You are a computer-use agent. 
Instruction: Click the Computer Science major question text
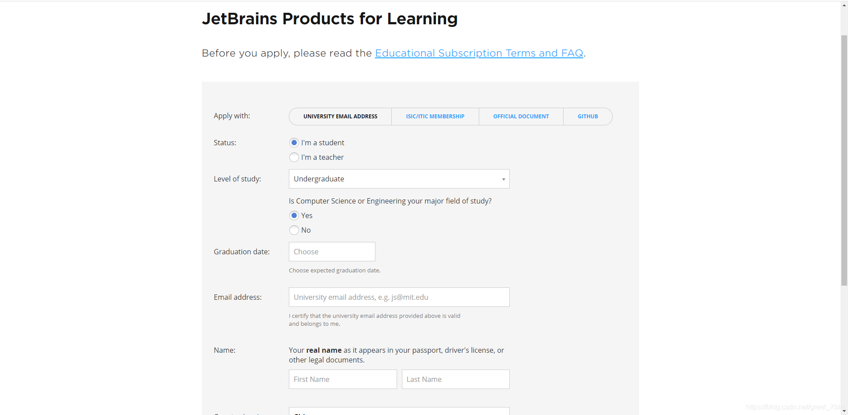click(x=390, y=201)
